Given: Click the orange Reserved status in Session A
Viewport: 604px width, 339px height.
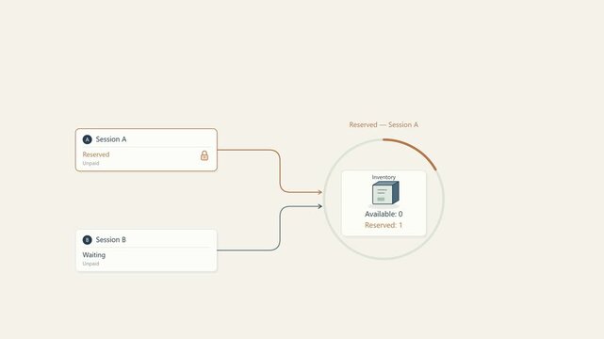Looking at the screenshot, I should 96,154.
